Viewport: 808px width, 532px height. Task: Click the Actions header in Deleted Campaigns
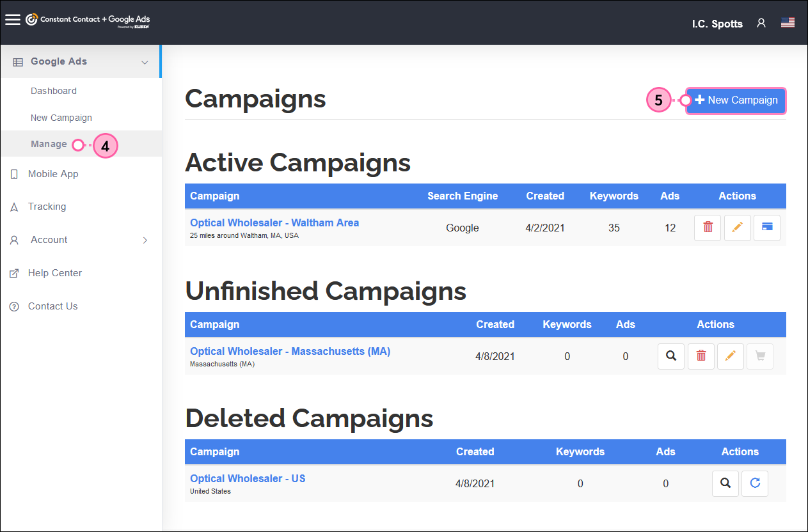coord(740,451)
